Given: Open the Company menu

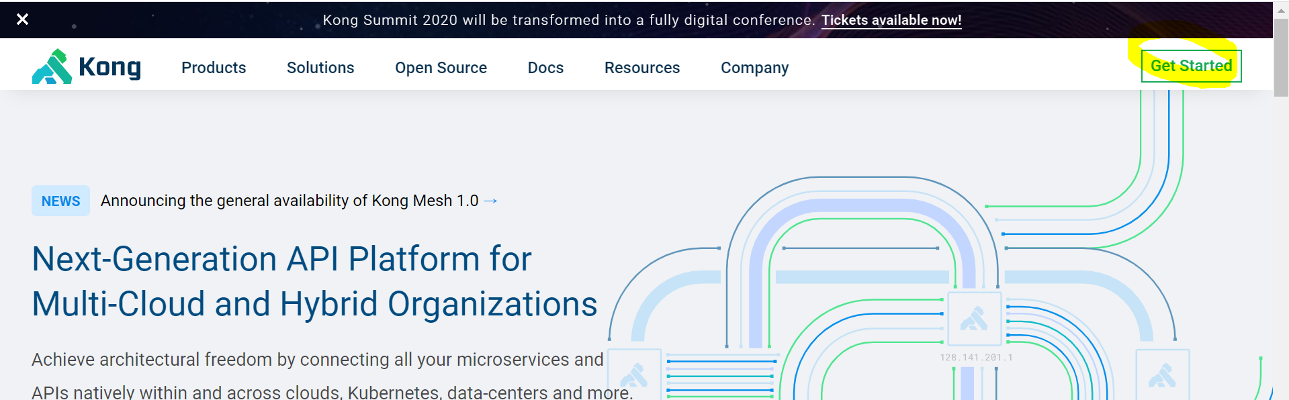Looking at the screenshot, I should (x=754, y=68).
